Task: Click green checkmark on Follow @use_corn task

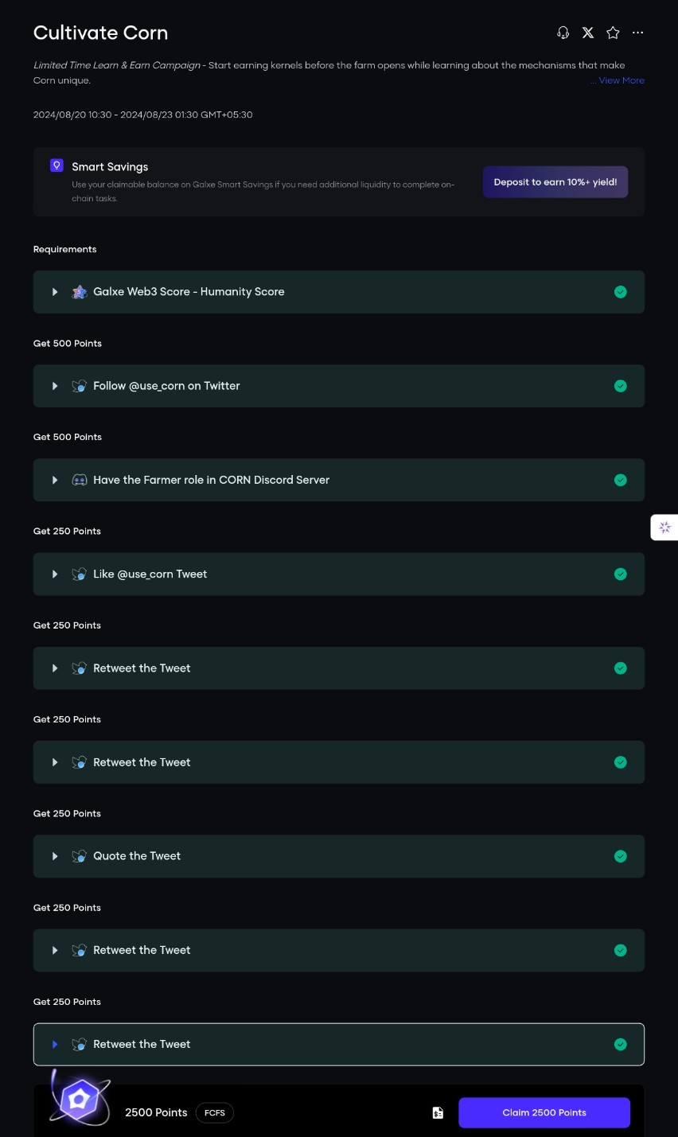Action: pos(621,386)
